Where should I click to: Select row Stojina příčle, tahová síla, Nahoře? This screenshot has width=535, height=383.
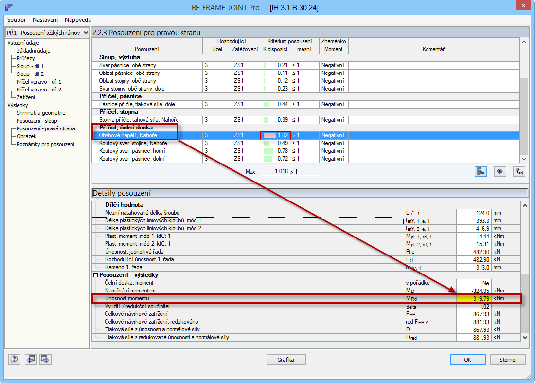[x=305, y=120]
